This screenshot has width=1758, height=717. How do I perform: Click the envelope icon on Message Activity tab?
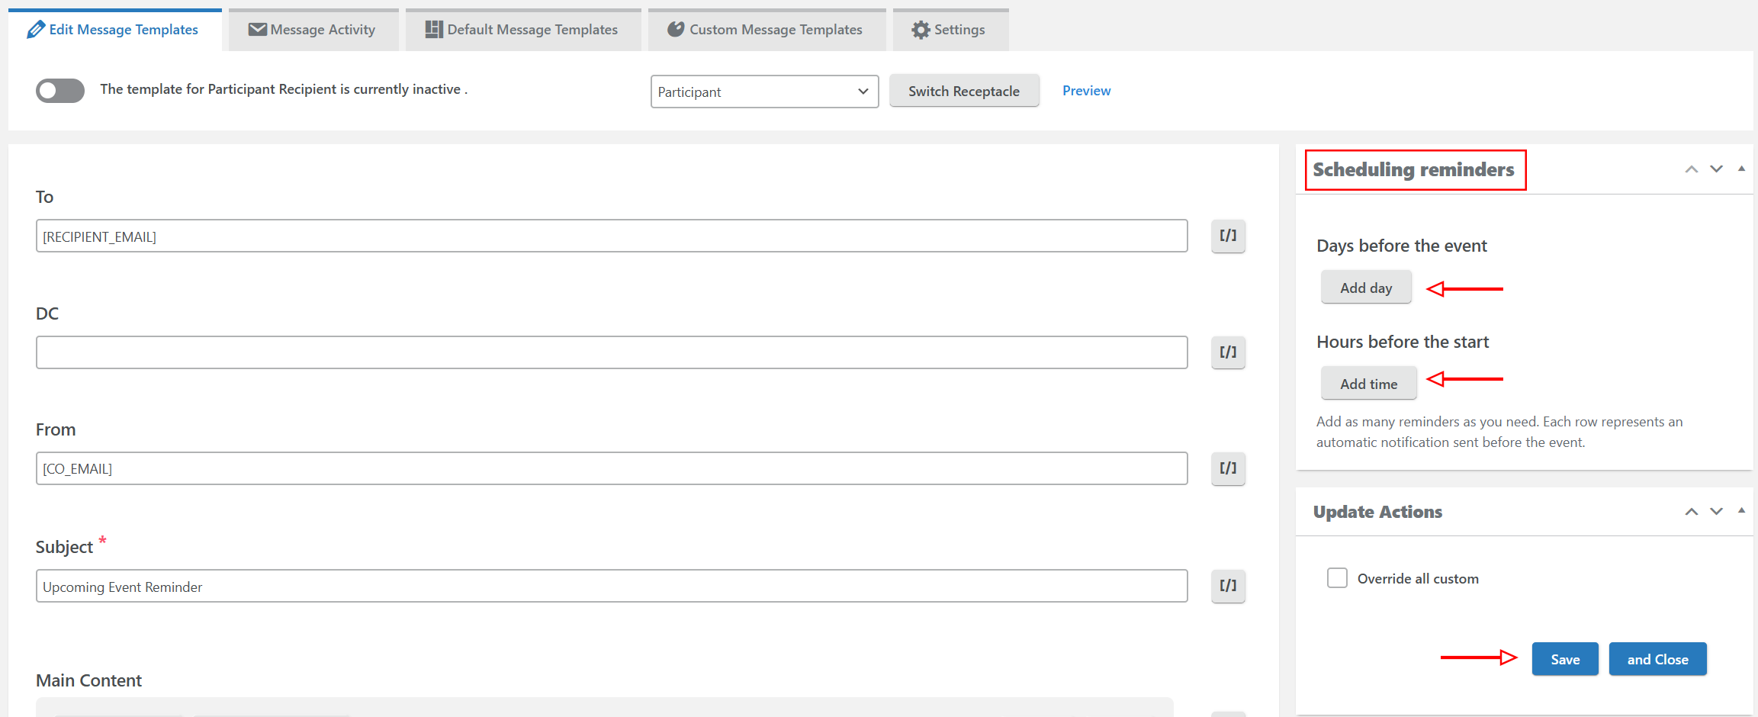tap(258, 29)
